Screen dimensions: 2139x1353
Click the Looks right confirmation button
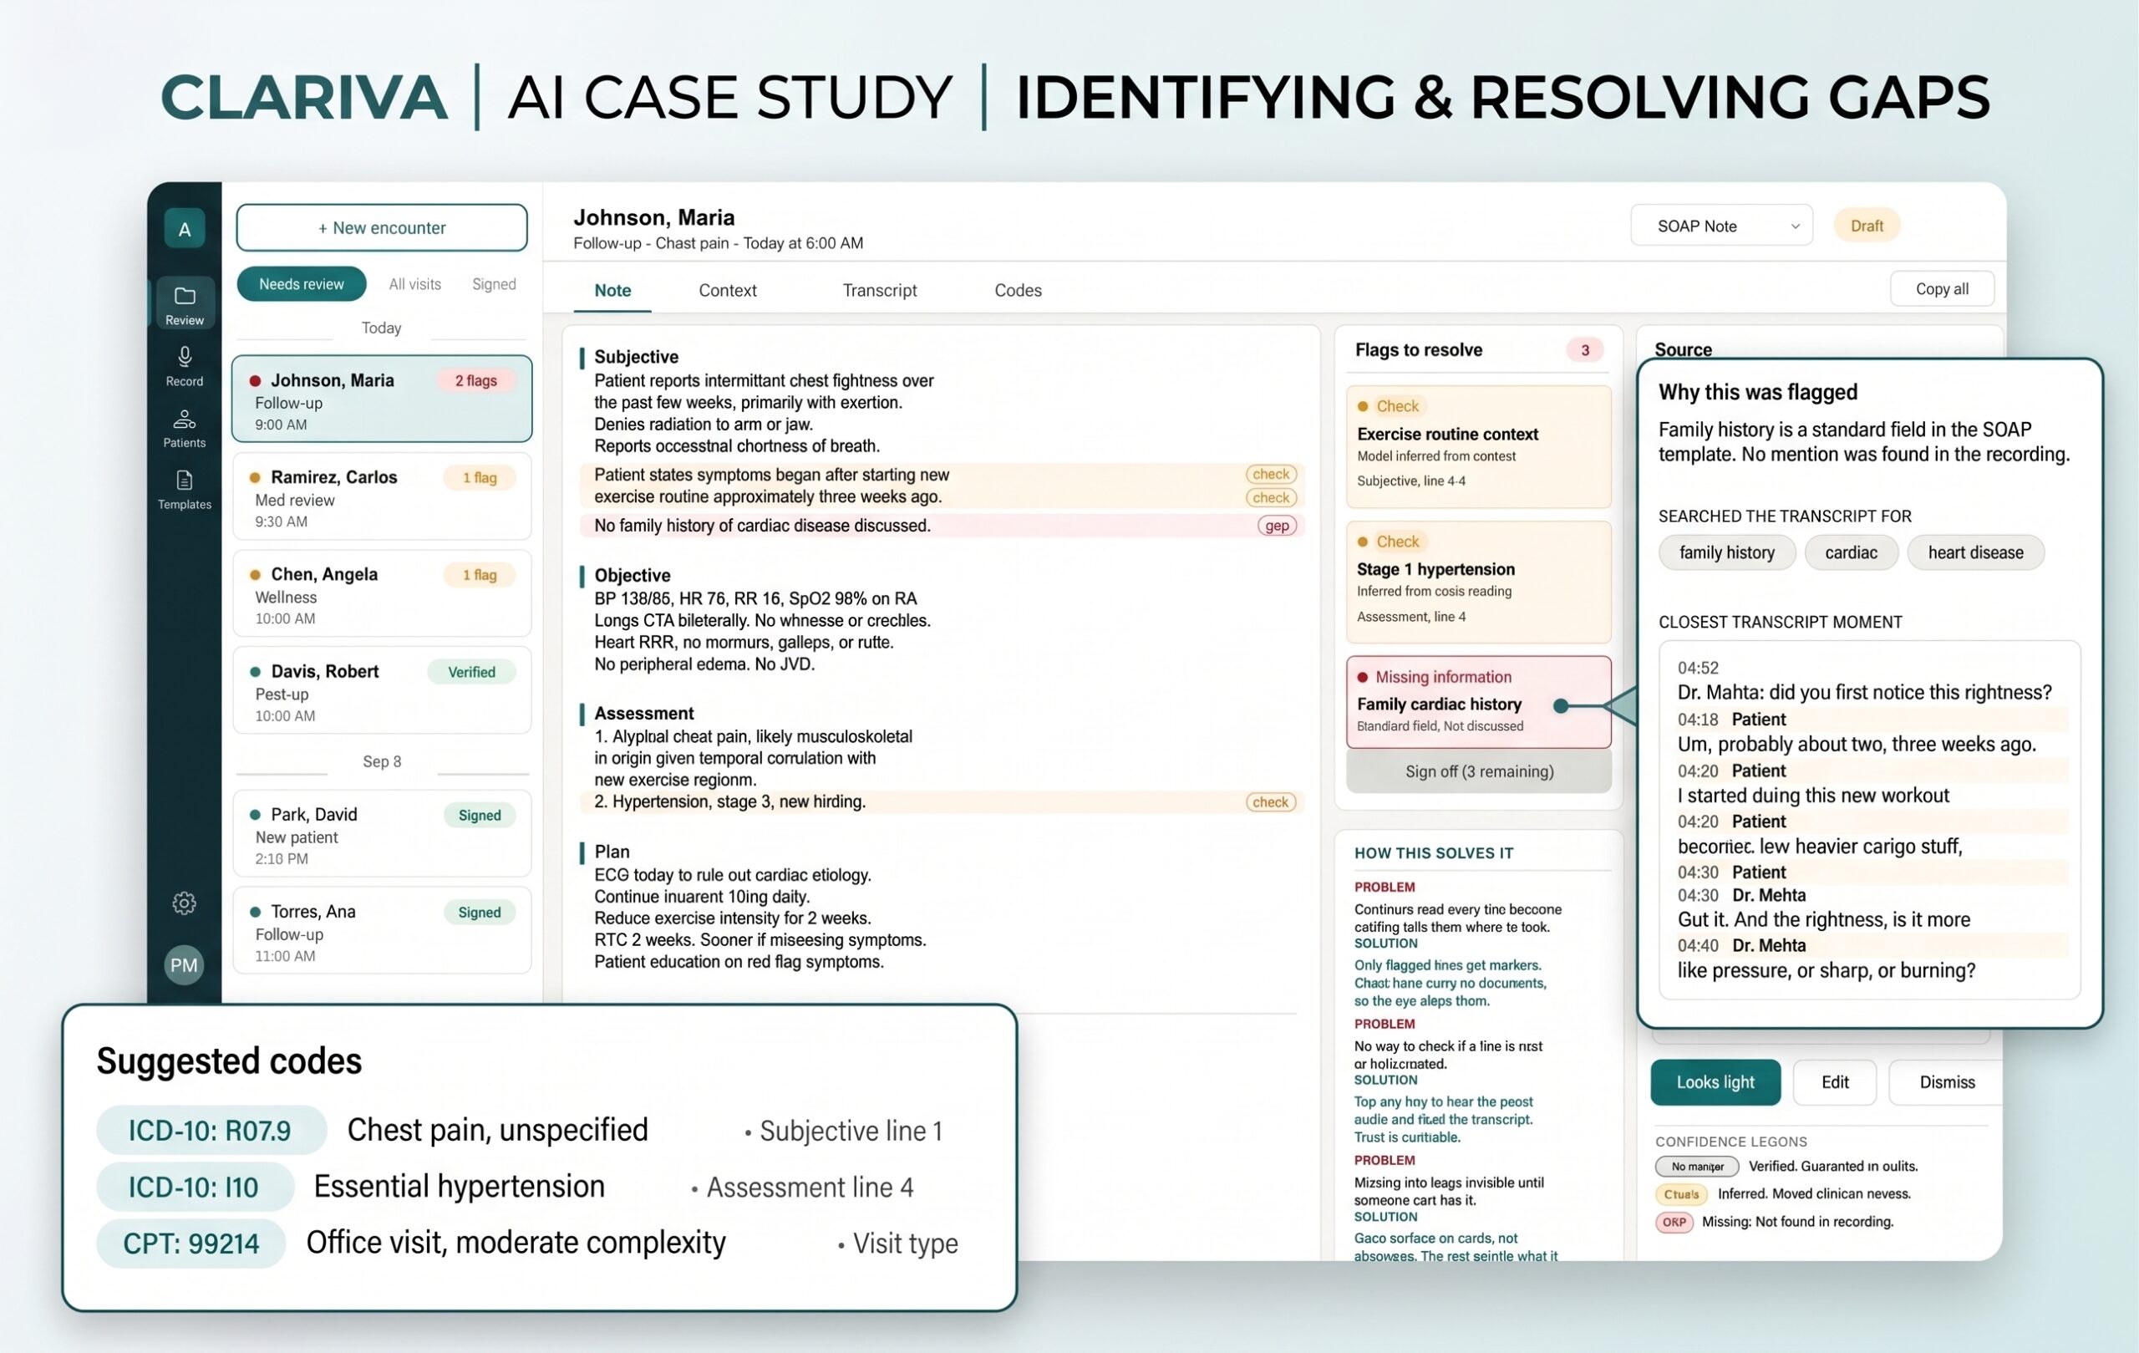1715,1082
